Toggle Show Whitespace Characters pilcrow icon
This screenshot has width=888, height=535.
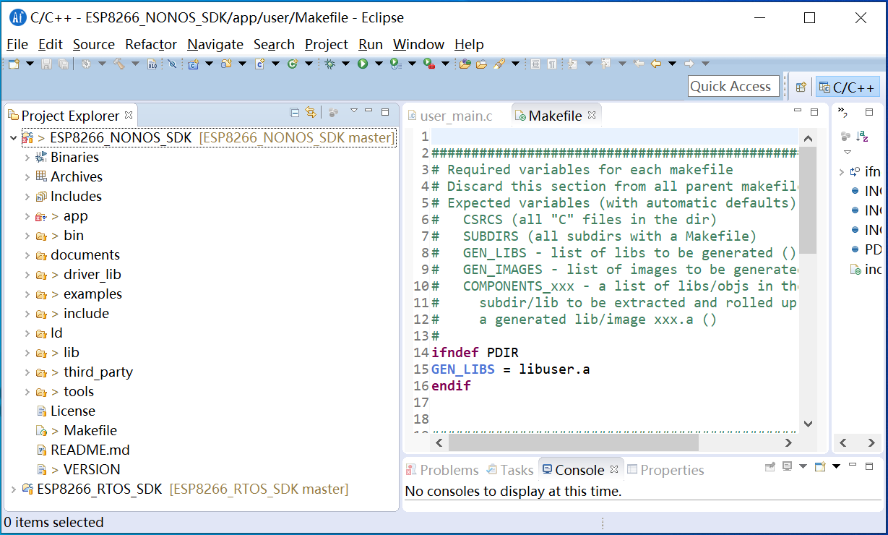point(552,64)
